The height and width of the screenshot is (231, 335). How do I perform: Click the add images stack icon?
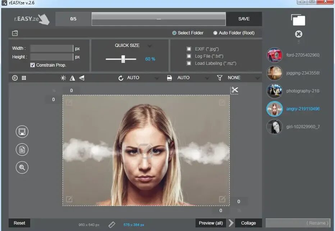click(x=298, y=20)
